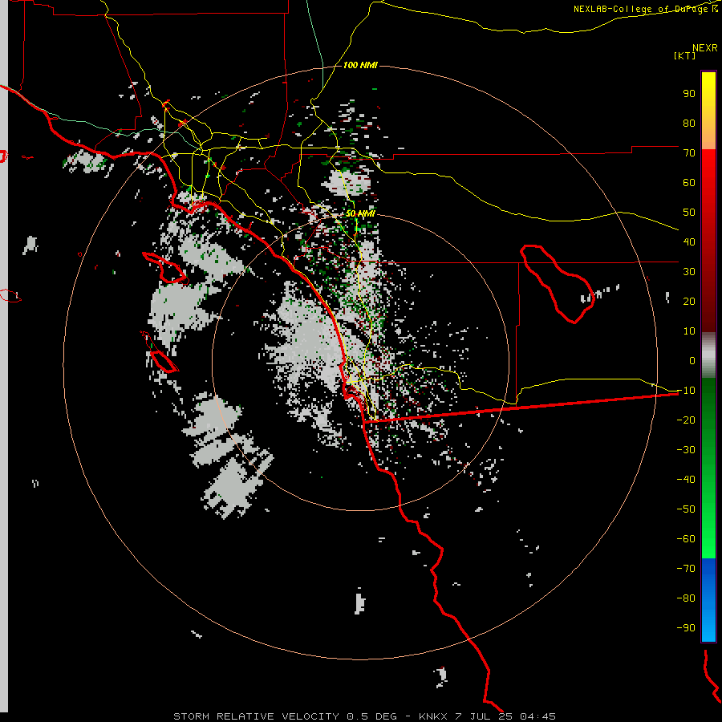Click the 100 NMI range ring label
The width and height of the screenshot is (722, 722).
click(x=360, y=65)
